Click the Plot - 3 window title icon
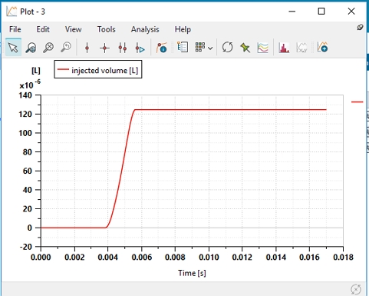369x296 pixels. [12, 12]
